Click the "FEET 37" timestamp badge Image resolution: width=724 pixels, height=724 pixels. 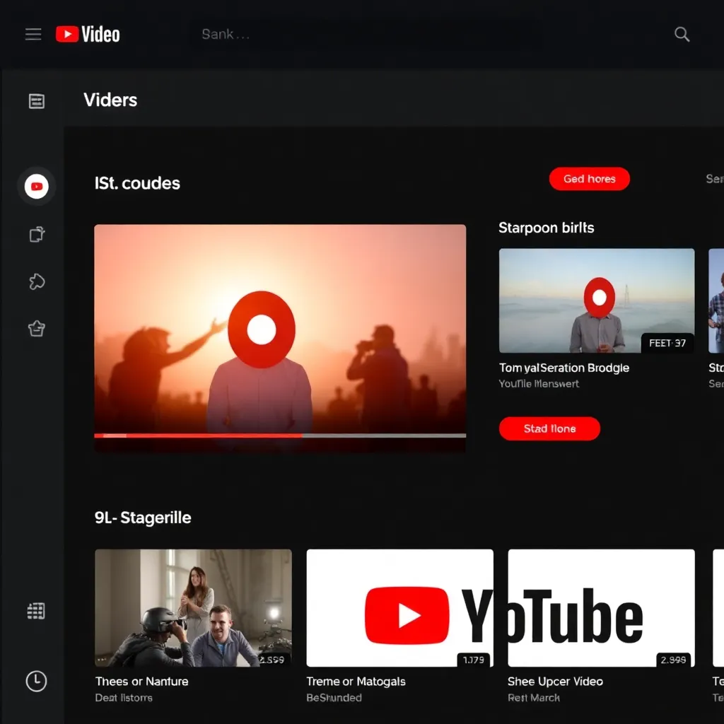click(666, 342)
